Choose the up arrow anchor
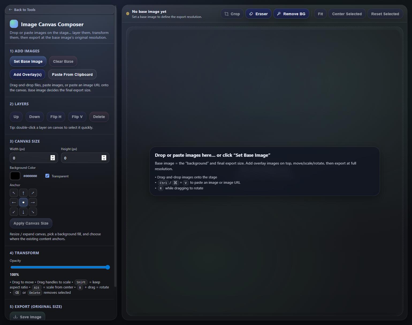The image size is (412, 325). [23, 193]
